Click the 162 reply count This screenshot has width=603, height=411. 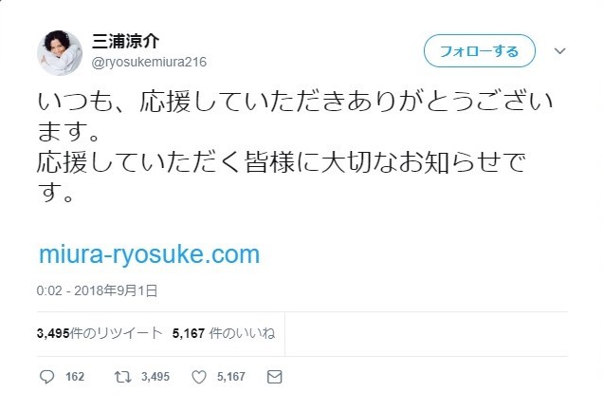coord(75,377)
